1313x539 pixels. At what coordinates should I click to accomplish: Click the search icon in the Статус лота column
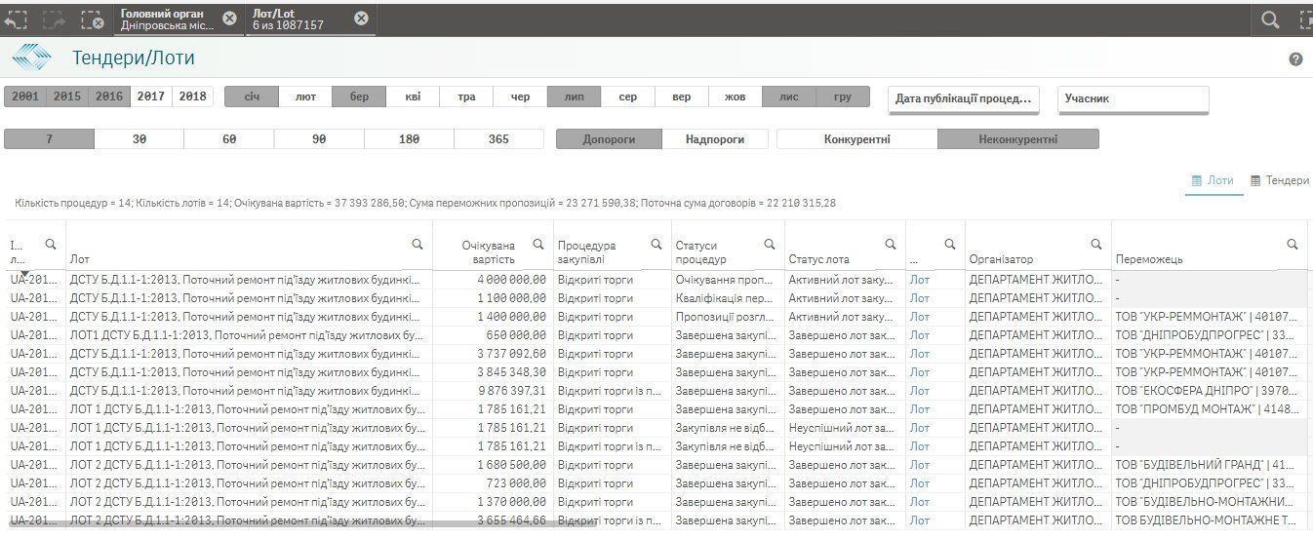click(x=890, y=245)
